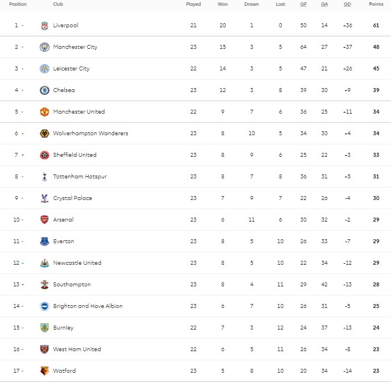391x383 pixels.
Task: Click the Wolverhampton Wanderers wolf badge
Action: (x=44, y=134)
